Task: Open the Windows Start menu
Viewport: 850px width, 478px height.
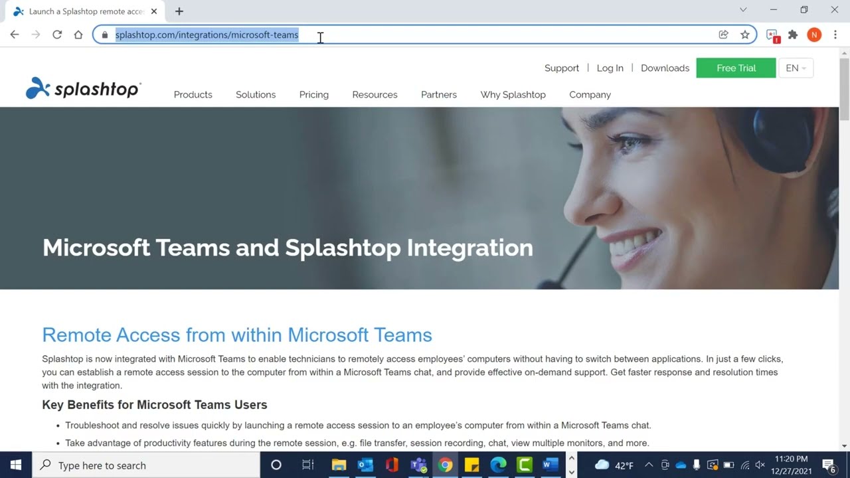Action: tap(16, 465)
